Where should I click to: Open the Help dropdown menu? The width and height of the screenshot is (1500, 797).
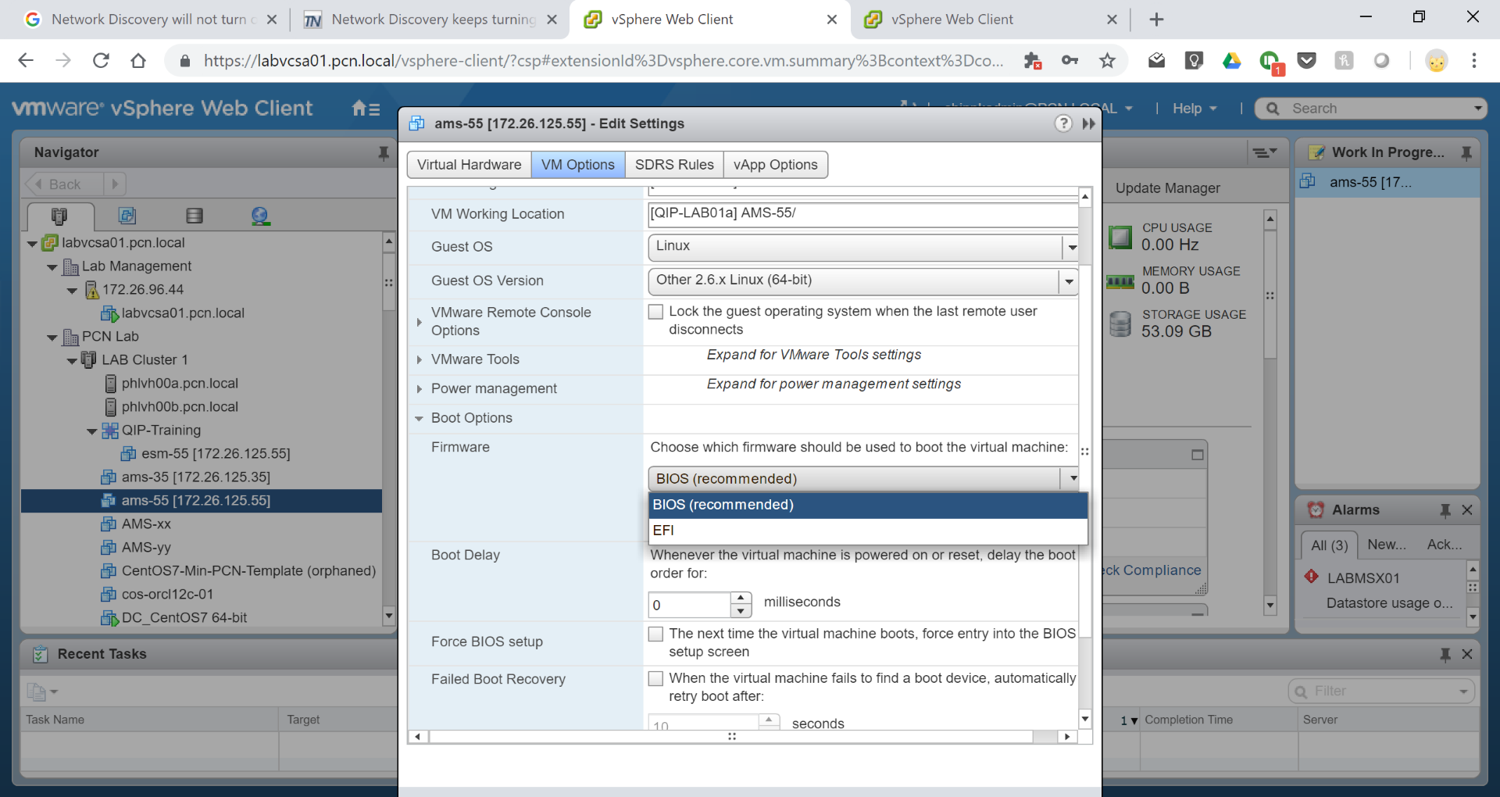coord(1195,109)
